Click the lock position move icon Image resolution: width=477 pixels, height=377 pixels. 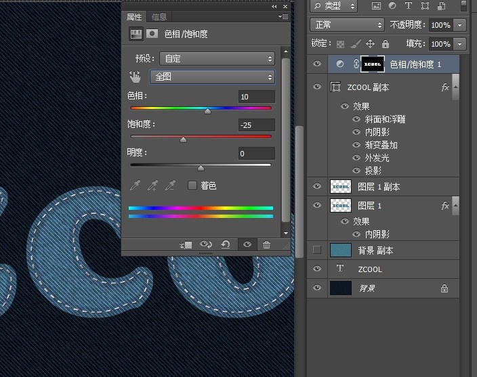[x=370, y=44]
